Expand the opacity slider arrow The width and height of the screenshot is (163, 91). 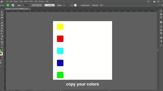pyautogui.click(x=69, y=5)
